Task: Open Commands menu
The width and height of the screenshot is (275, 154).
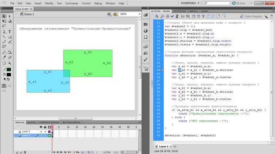Action: (72, 3)
